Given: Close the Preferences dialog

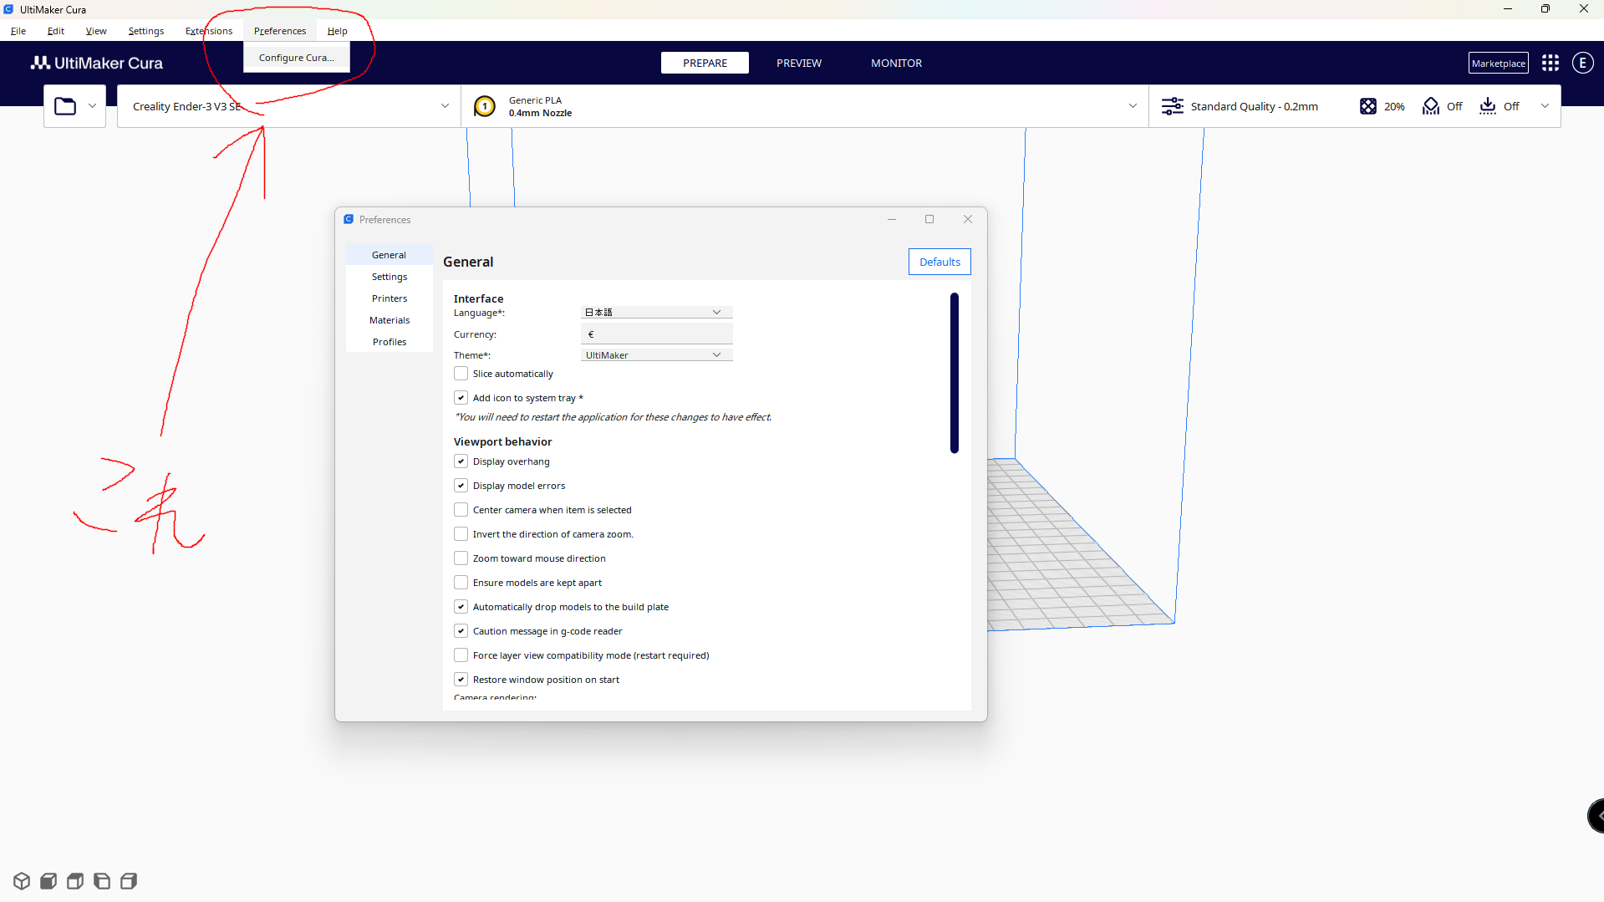Looking at the screenshot, I should tap(968, 219).
